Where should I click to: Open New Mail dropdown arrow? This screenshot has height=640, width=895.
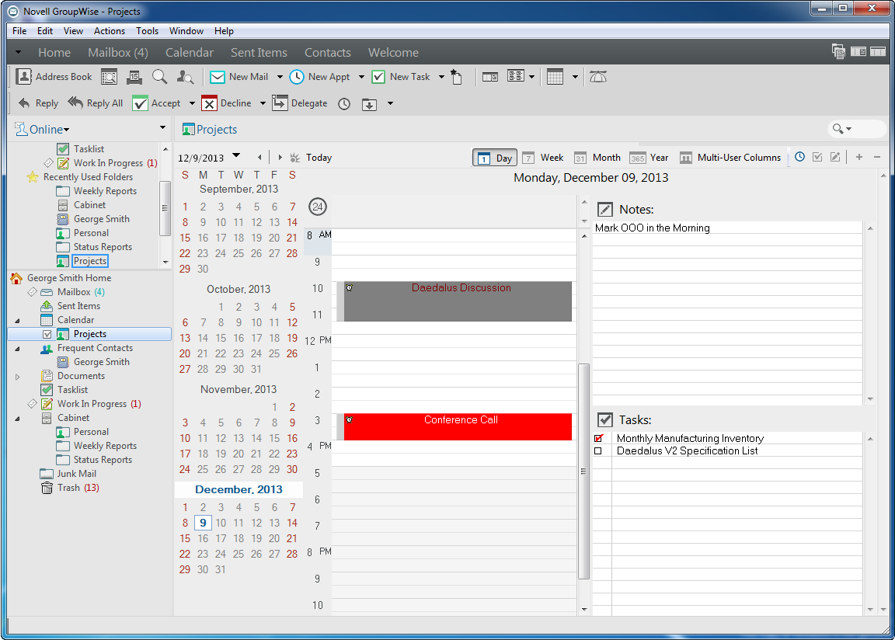point(280,77)
